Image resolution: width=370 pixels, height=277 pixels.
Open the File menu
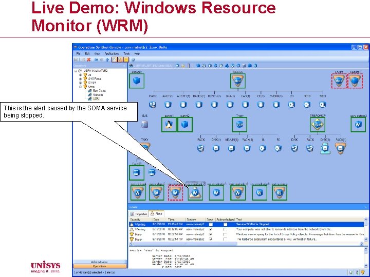point(78,53)
